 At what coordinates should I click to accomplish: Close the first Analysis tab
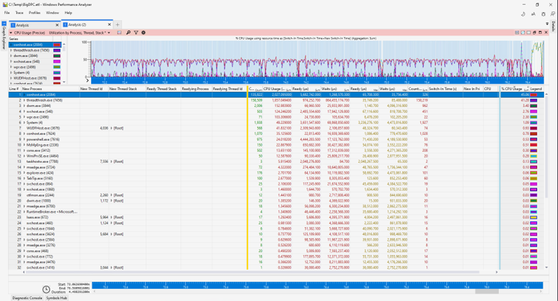(57, 25)
